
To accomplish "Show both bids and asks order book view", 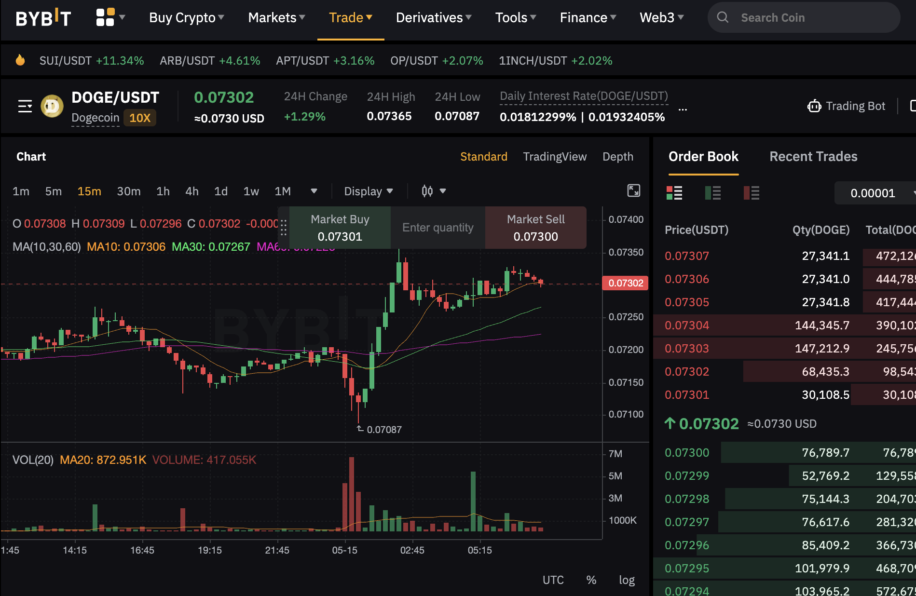I will 674,193.
